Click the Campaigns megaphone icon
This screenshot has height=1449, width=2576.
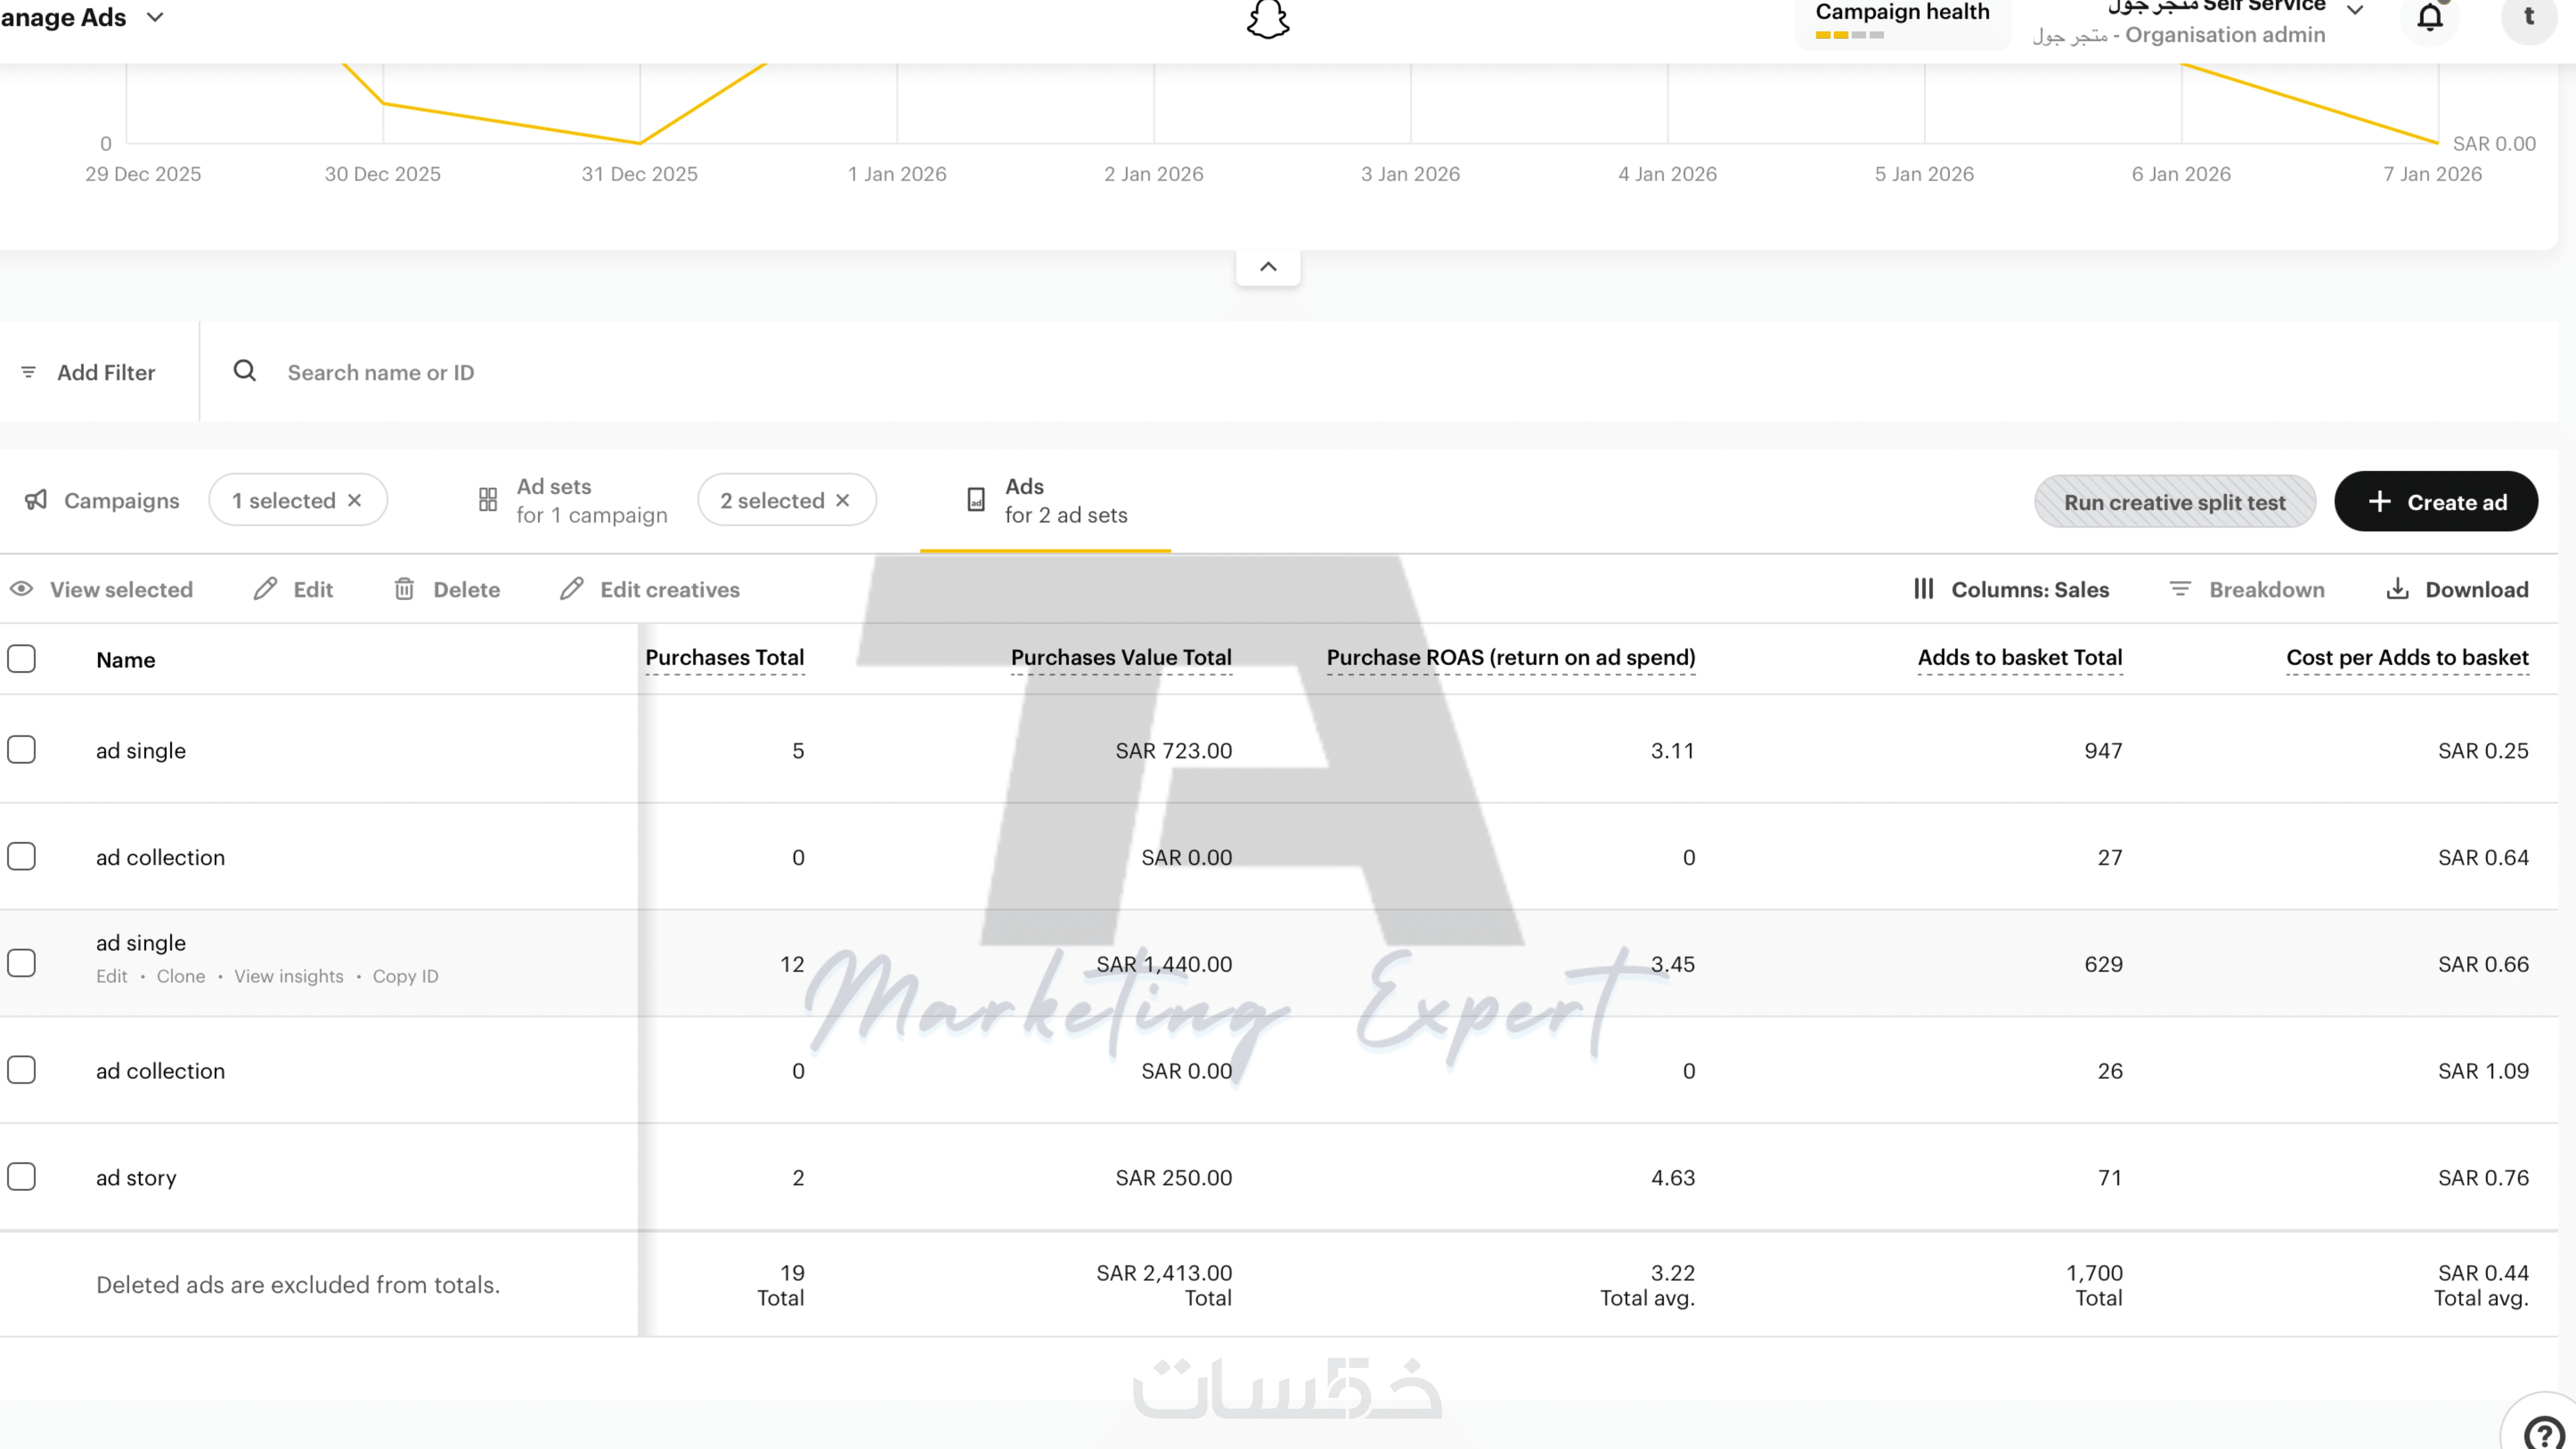tap(36, 500)
